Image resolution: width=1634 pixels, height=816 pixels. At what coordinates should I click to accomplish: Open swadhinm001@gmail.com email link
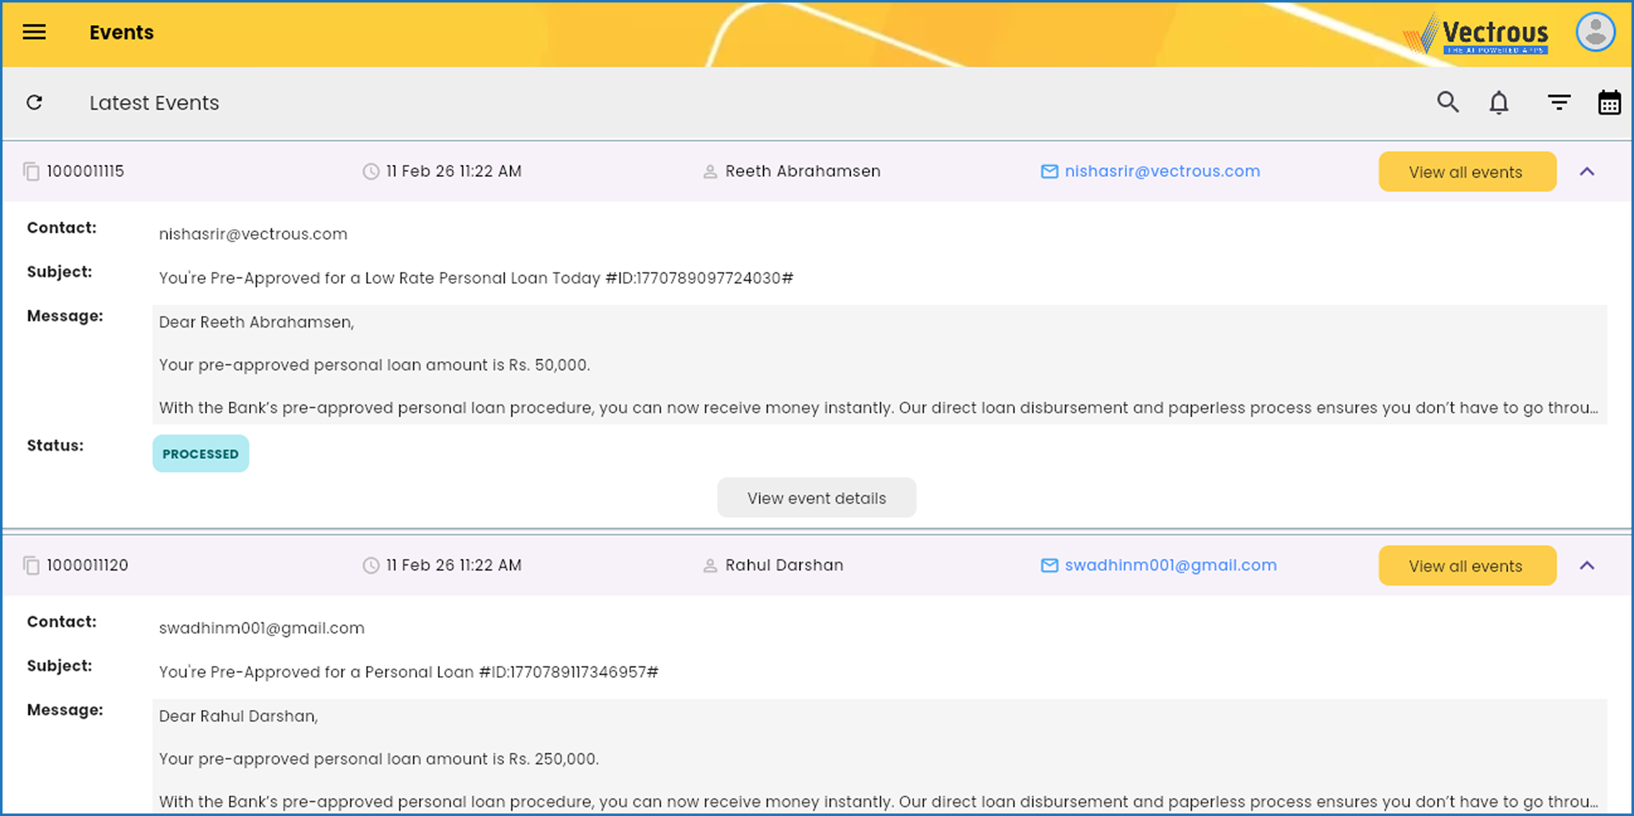pyautogui.click(x=1170, y=566)
